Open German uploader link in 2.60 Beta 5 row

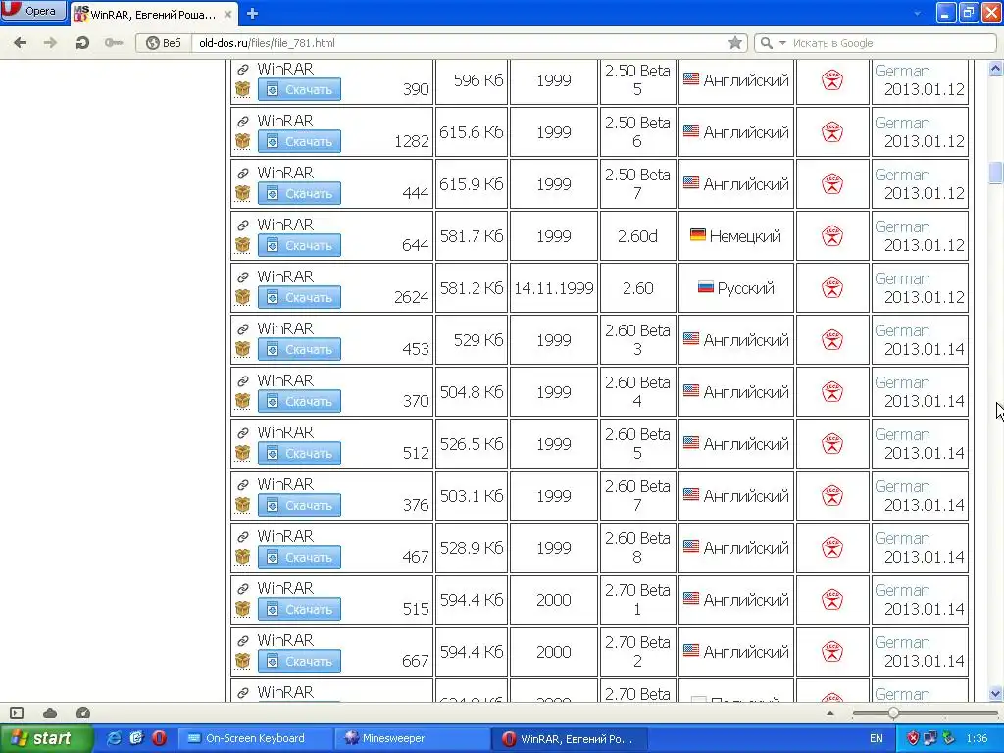click(902, 434)
